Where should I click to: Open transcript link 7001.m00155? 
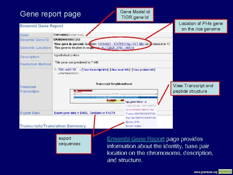click(67, 70)
